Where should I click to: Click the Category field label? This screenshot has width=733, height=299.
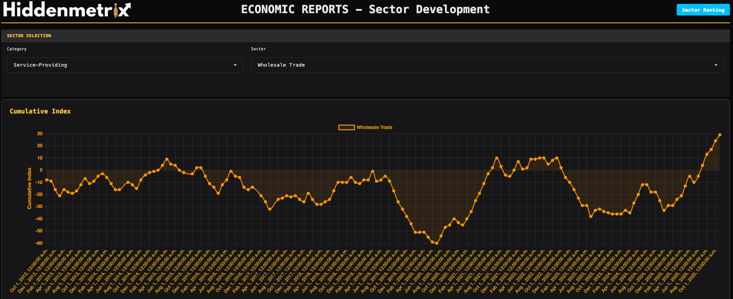pos(17,49)
